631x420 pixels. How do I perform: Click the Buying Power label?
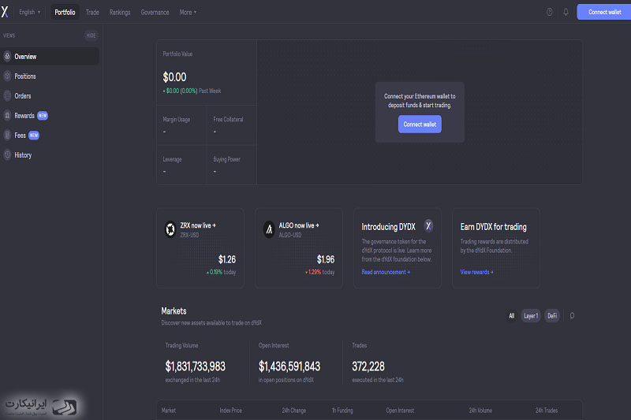[226, 159]
